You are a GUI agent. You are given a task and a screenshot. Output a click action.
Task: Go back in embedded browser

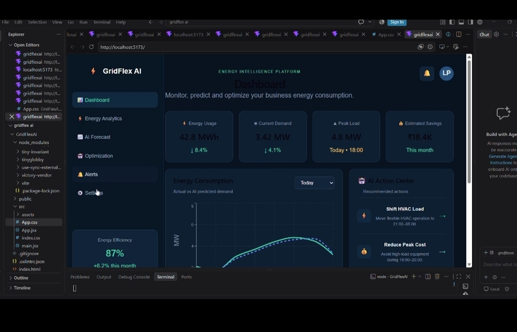point(72,47)
